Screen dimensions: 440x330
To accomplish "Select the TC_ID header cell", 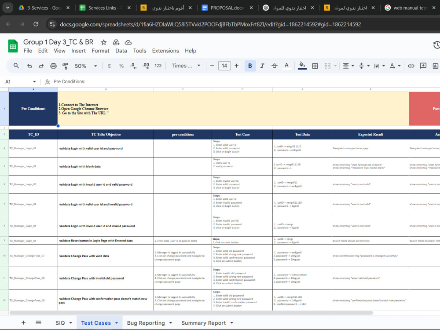I will (33, 134).
